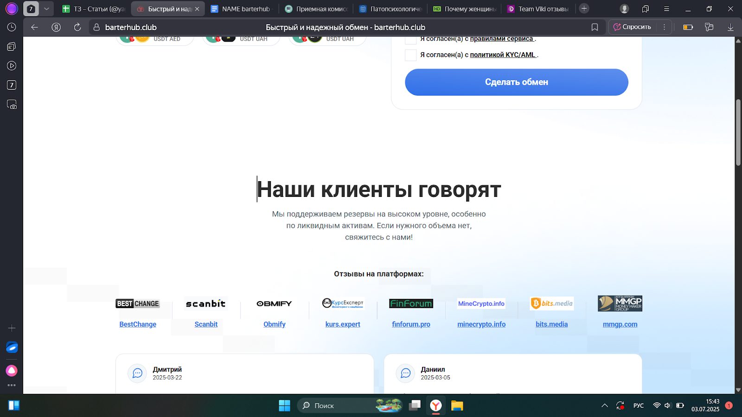Screen dimensions: 742x417
Task: Switch to the ТЗ – Статьи tab
Action: 94,9
